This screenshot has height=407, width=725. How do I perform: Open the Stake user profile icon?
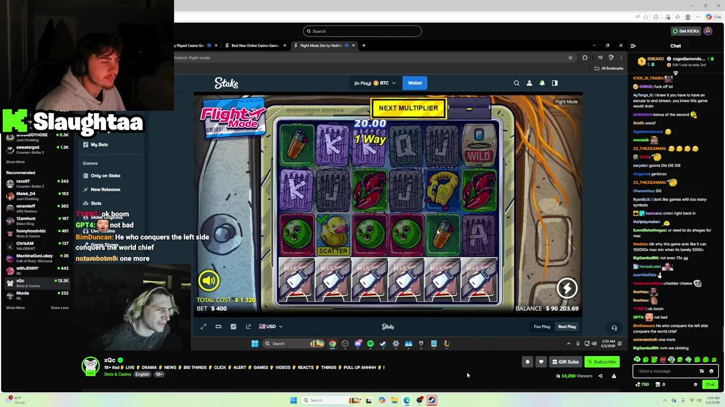point(530,83)
